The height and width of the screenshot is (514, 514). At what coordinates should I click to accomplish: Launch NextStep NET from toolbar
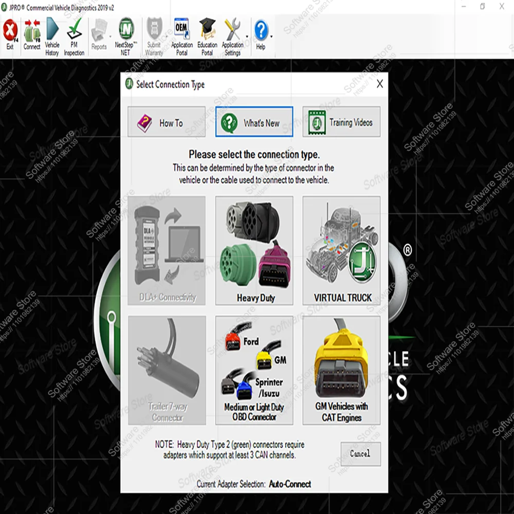pos(125,36)
